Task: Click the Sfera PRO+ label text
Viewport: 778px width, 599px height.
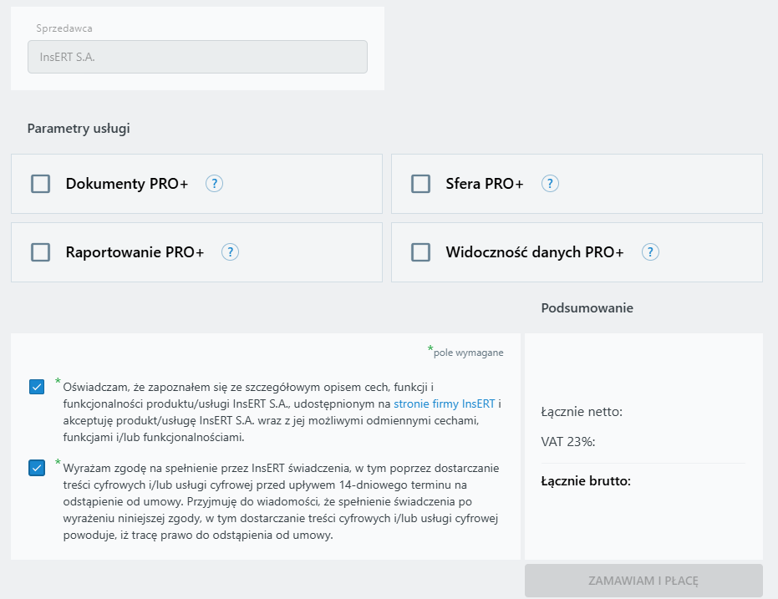Action: click(x=485, y=184)
